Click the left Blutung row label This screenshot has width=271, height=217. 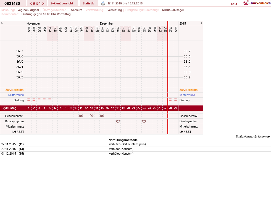pos(19,100)
